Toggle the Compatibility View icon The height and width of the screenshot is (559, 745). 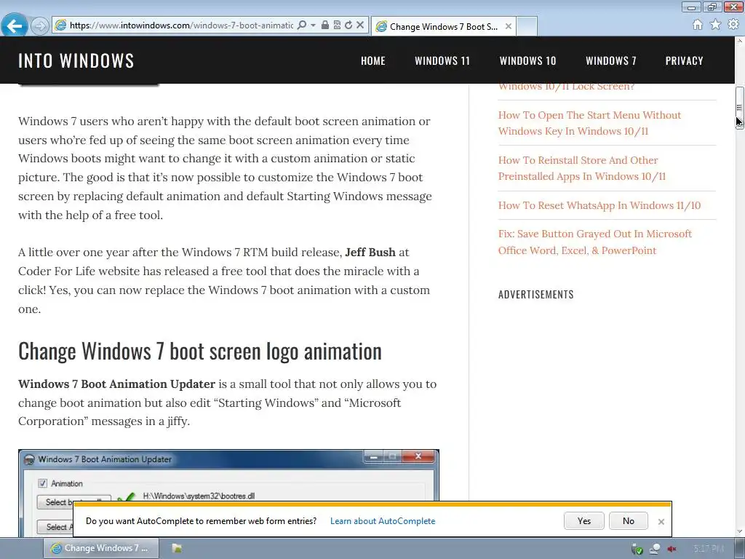pyautogui.click(x=337, y=25)
